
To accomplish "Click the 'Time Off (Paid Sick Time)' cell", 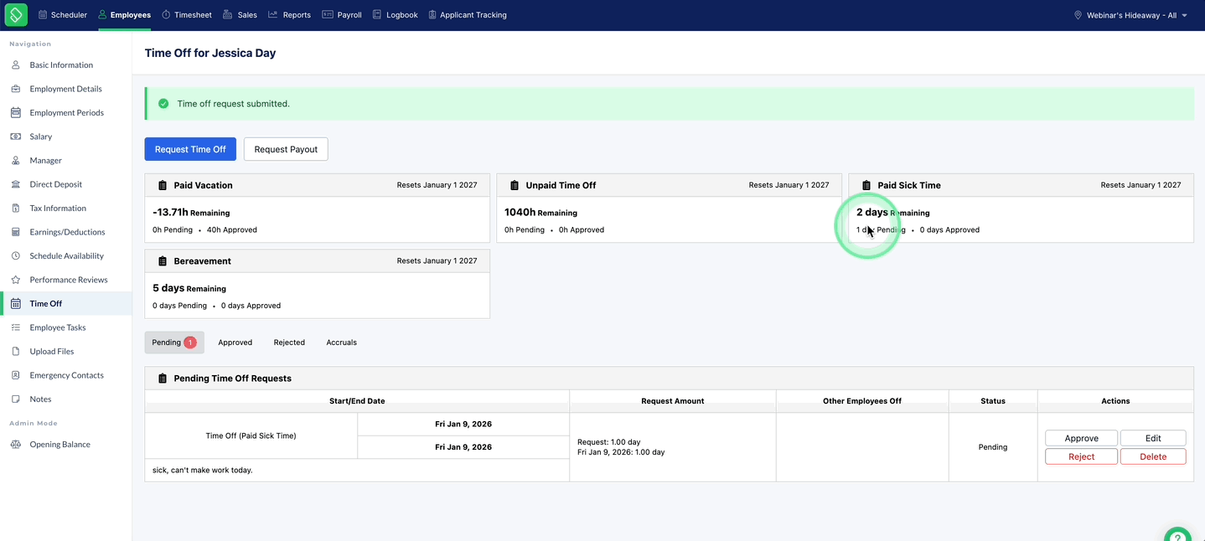I will (251, 435).
